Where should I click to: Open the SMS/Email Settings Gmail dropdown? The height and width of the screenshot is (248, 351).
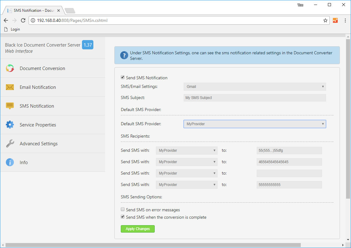(x=255, y=87)
